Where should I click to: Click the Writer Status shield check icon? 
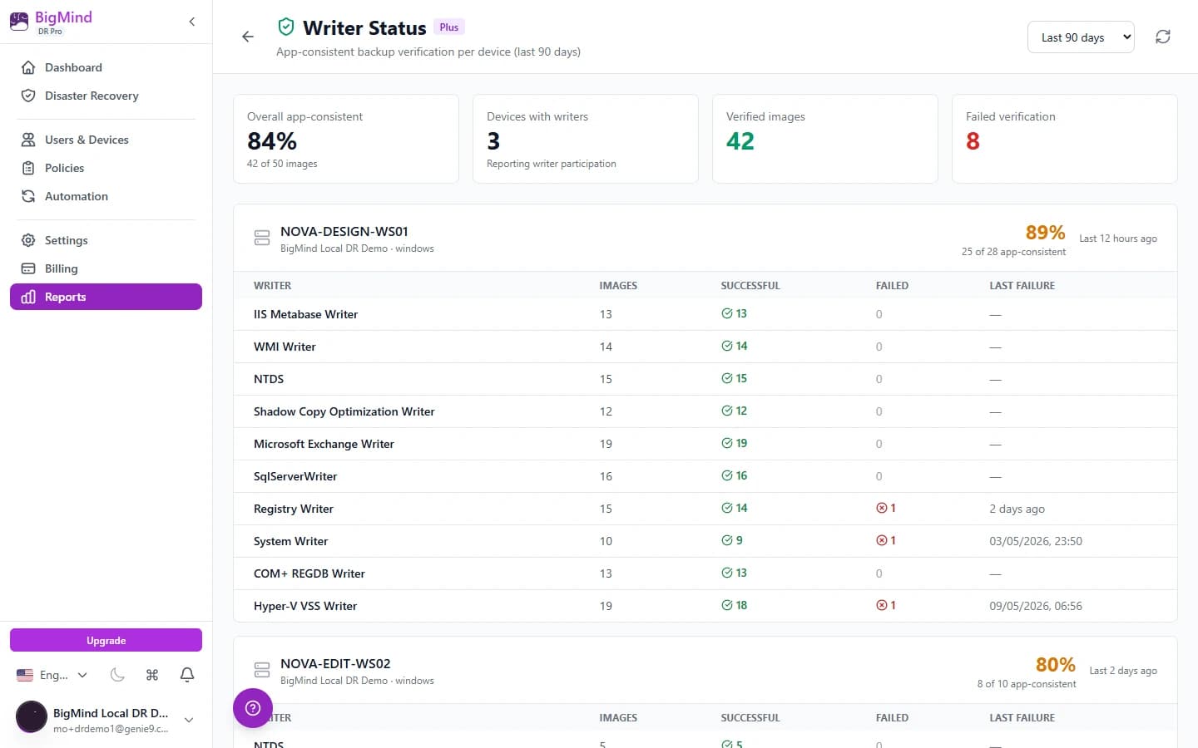click(286, 27)
